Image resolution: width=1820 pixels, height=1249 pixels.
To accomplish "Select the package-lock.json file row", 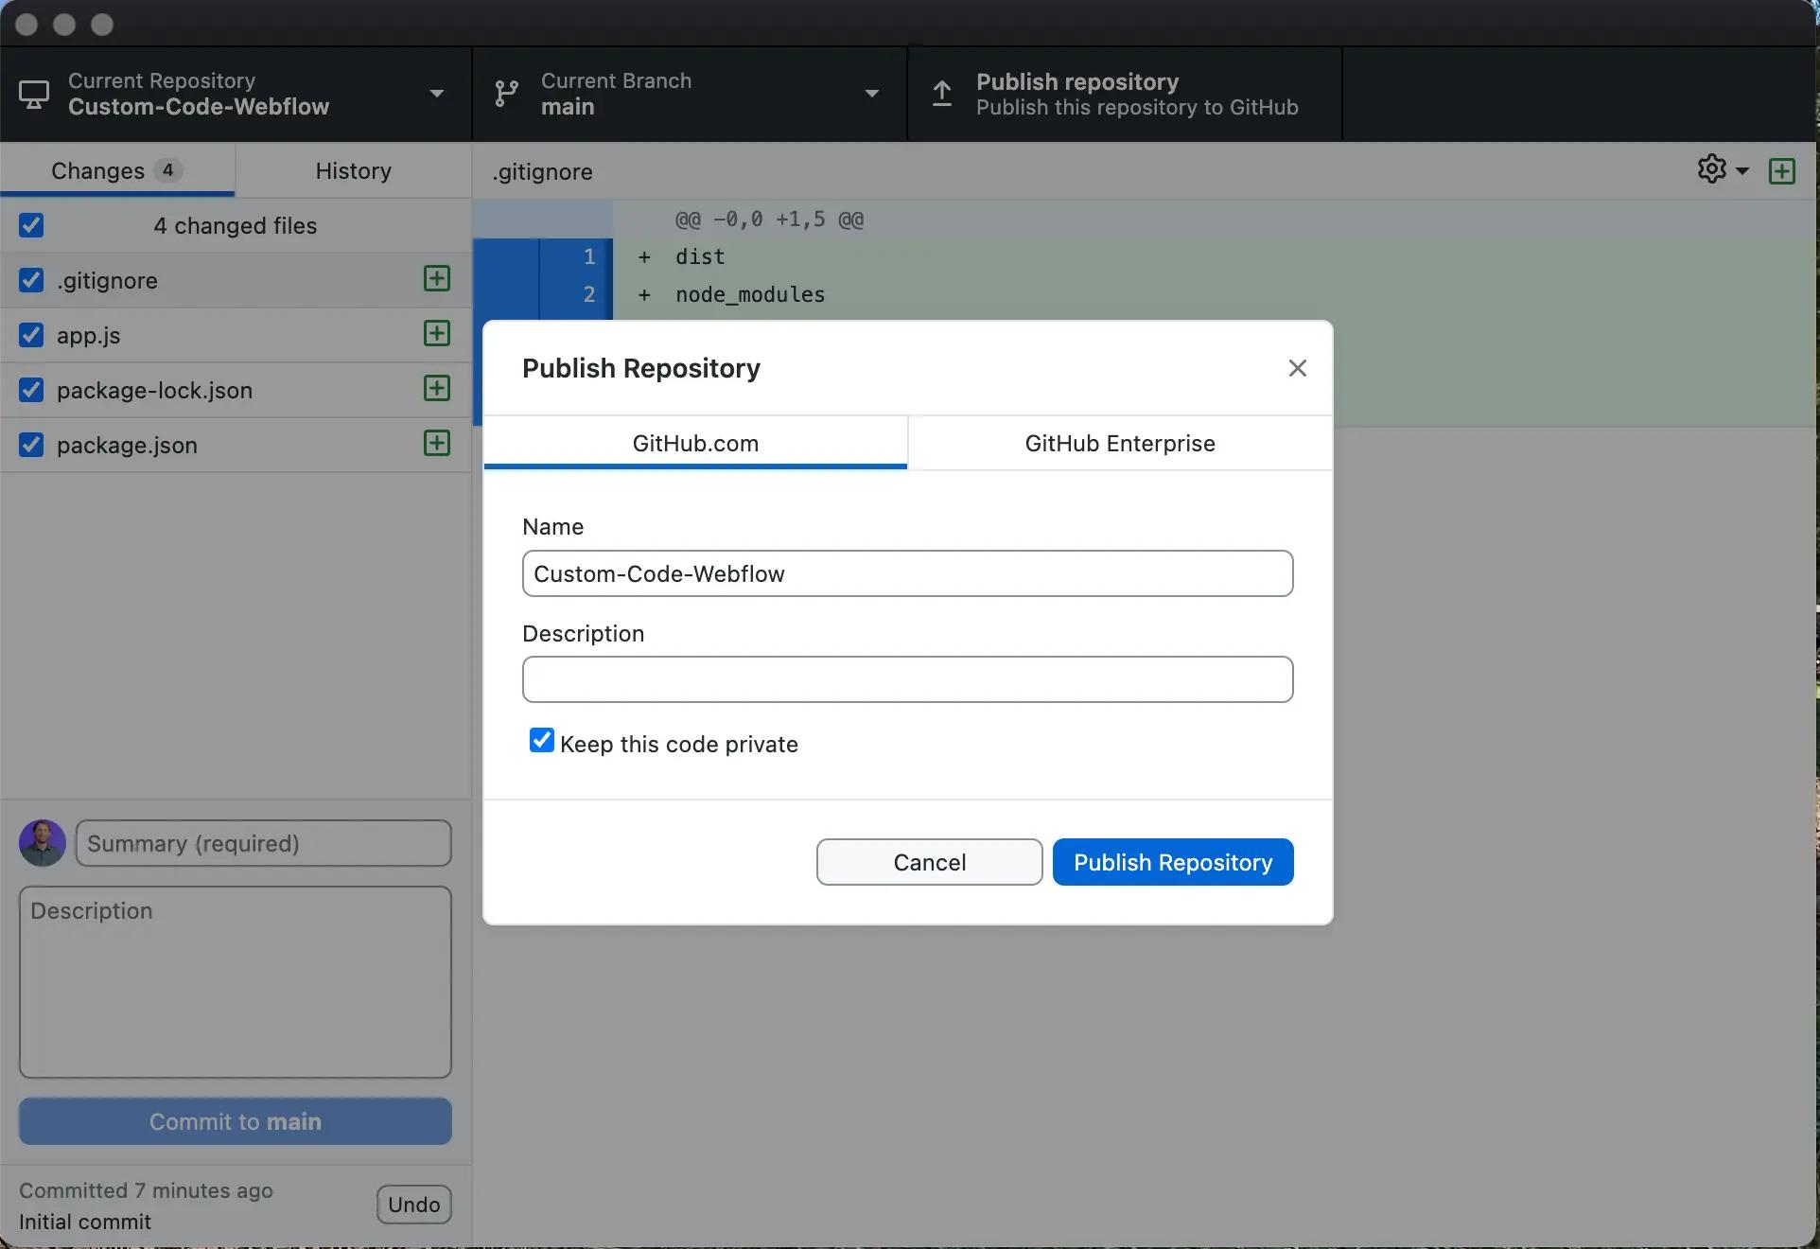I will pos(236,390).
